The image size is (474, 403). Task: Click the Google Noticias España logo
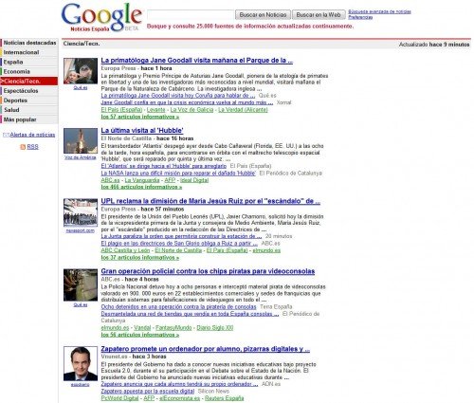(101, 17)
